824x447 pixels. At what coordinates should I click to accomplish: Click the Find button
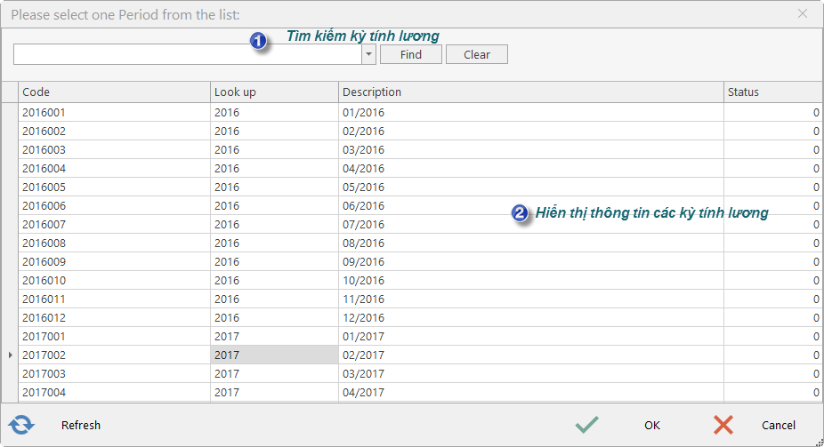pyautogui.click(x=411, y=54)
